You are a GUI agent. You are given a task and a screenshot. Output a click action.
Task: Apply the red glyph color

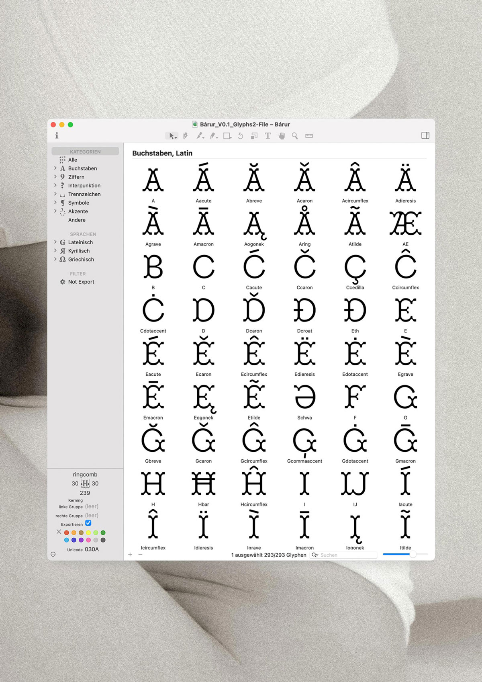coord(67,532)
